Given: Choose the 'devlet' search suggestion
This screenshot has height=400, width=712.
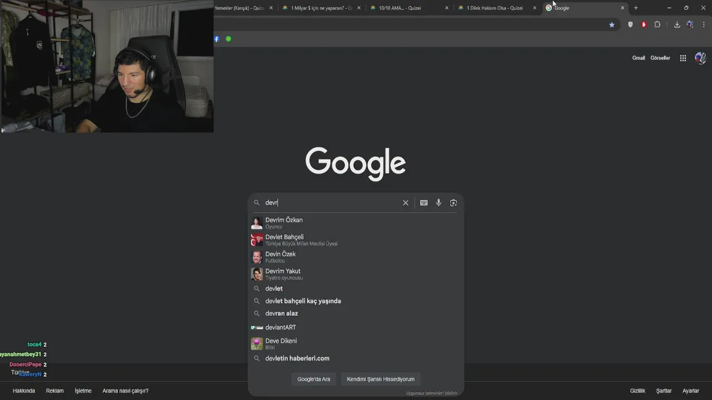Looking at the screenshot, I should (x=356, y=289).
